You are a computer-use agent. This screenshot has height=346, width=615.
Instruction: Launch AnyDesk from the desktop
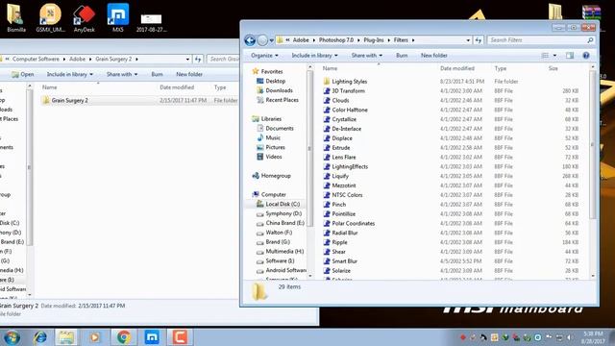click(x=84, y=17)
